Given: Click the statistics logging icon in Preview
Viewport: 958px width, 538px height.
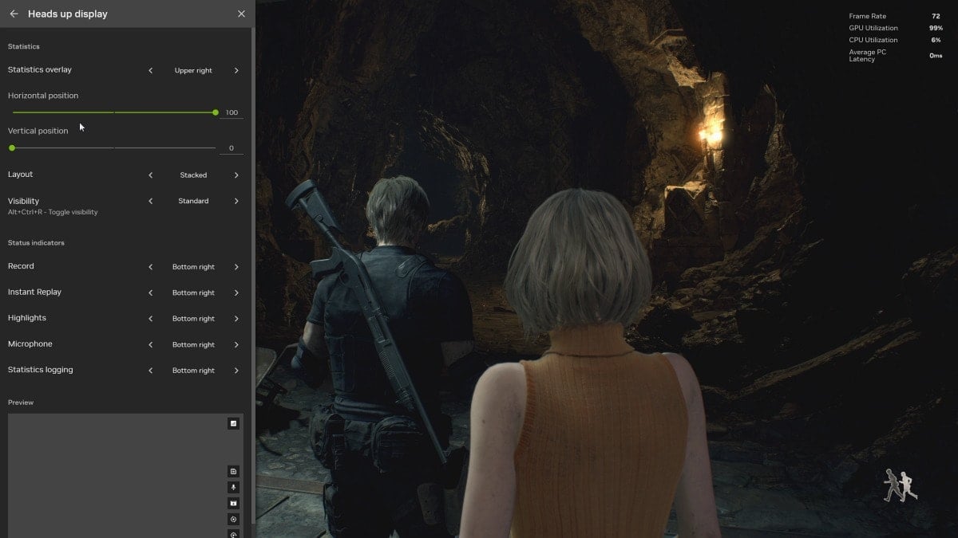Looking at the screenshot, I should point(233,471).
